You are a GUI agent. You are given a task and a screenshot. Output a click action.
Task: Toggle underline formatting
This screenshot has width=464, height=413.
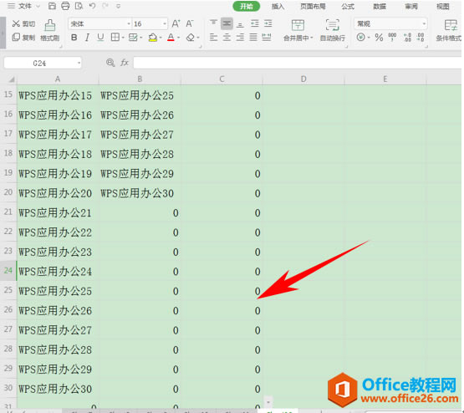(100, 38)
